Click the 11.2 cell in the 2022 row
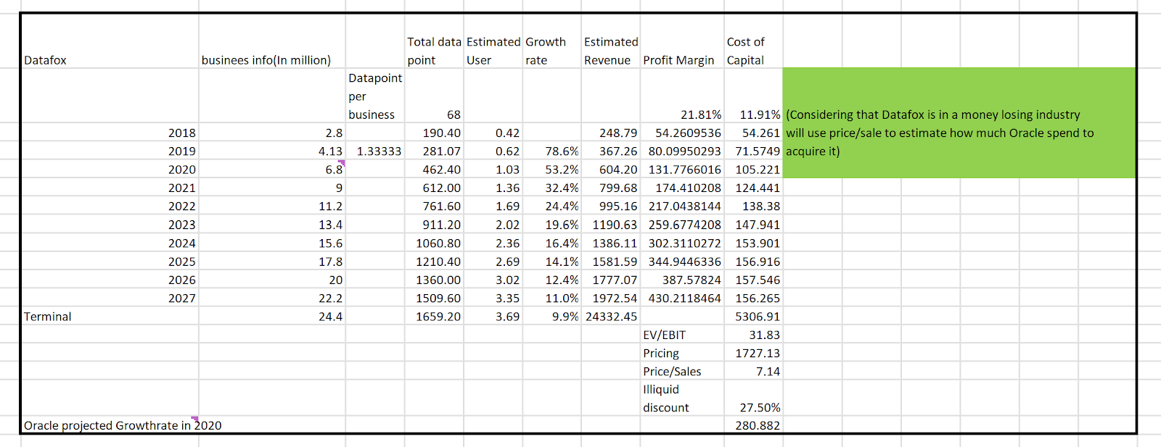This screenshot has width=1161, height=447. pyautogui.click(x=272, y=206)
